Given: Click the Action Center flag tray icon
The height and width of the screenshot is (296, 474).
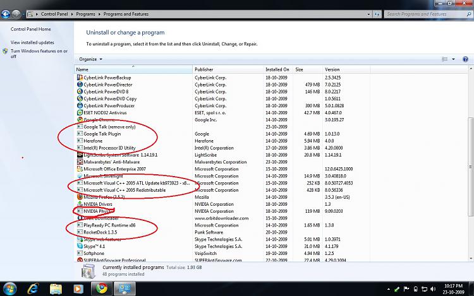Looking at the screenshot, I should pyautogui.click(x=406, y=289).
